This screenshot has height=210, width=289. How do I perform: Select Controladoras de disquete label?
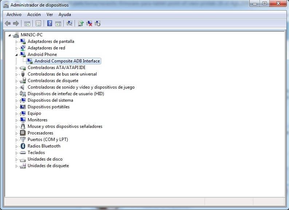pos(53,81)
